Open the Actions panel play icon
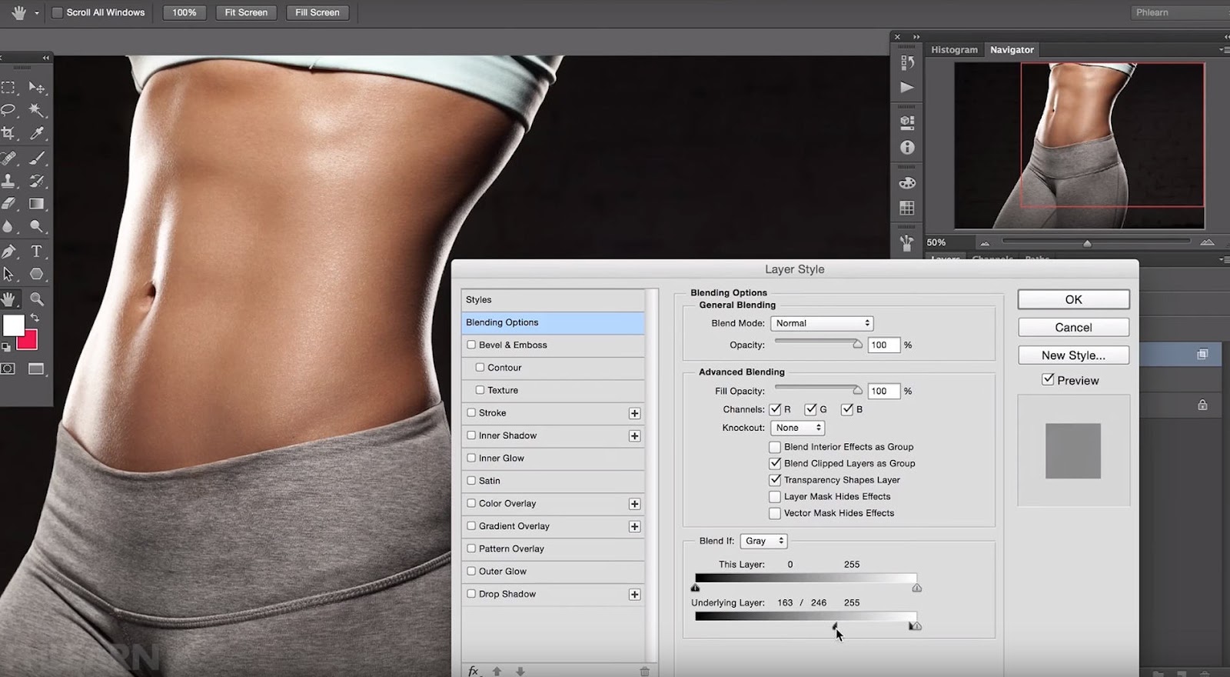The width and height of the screenshot is (1230, 677). tap(907, 87)
